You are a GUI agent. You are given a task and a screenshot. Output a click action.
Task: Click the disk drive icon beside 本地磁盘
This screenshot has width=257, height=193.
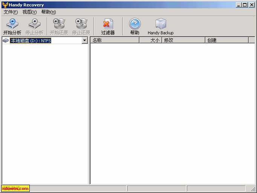[x=6, y=40]
